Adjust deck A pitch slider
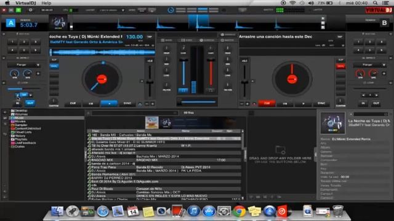Viewport: 394px width, 221px height. click(x=150, y=82)
